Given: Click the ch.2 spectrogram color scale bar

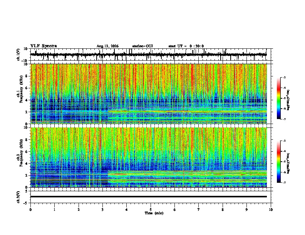Looking at the screenshot, I should 278,162.
